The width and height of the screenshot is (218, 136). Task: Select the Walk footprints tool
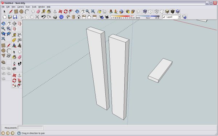pos(20,64)
